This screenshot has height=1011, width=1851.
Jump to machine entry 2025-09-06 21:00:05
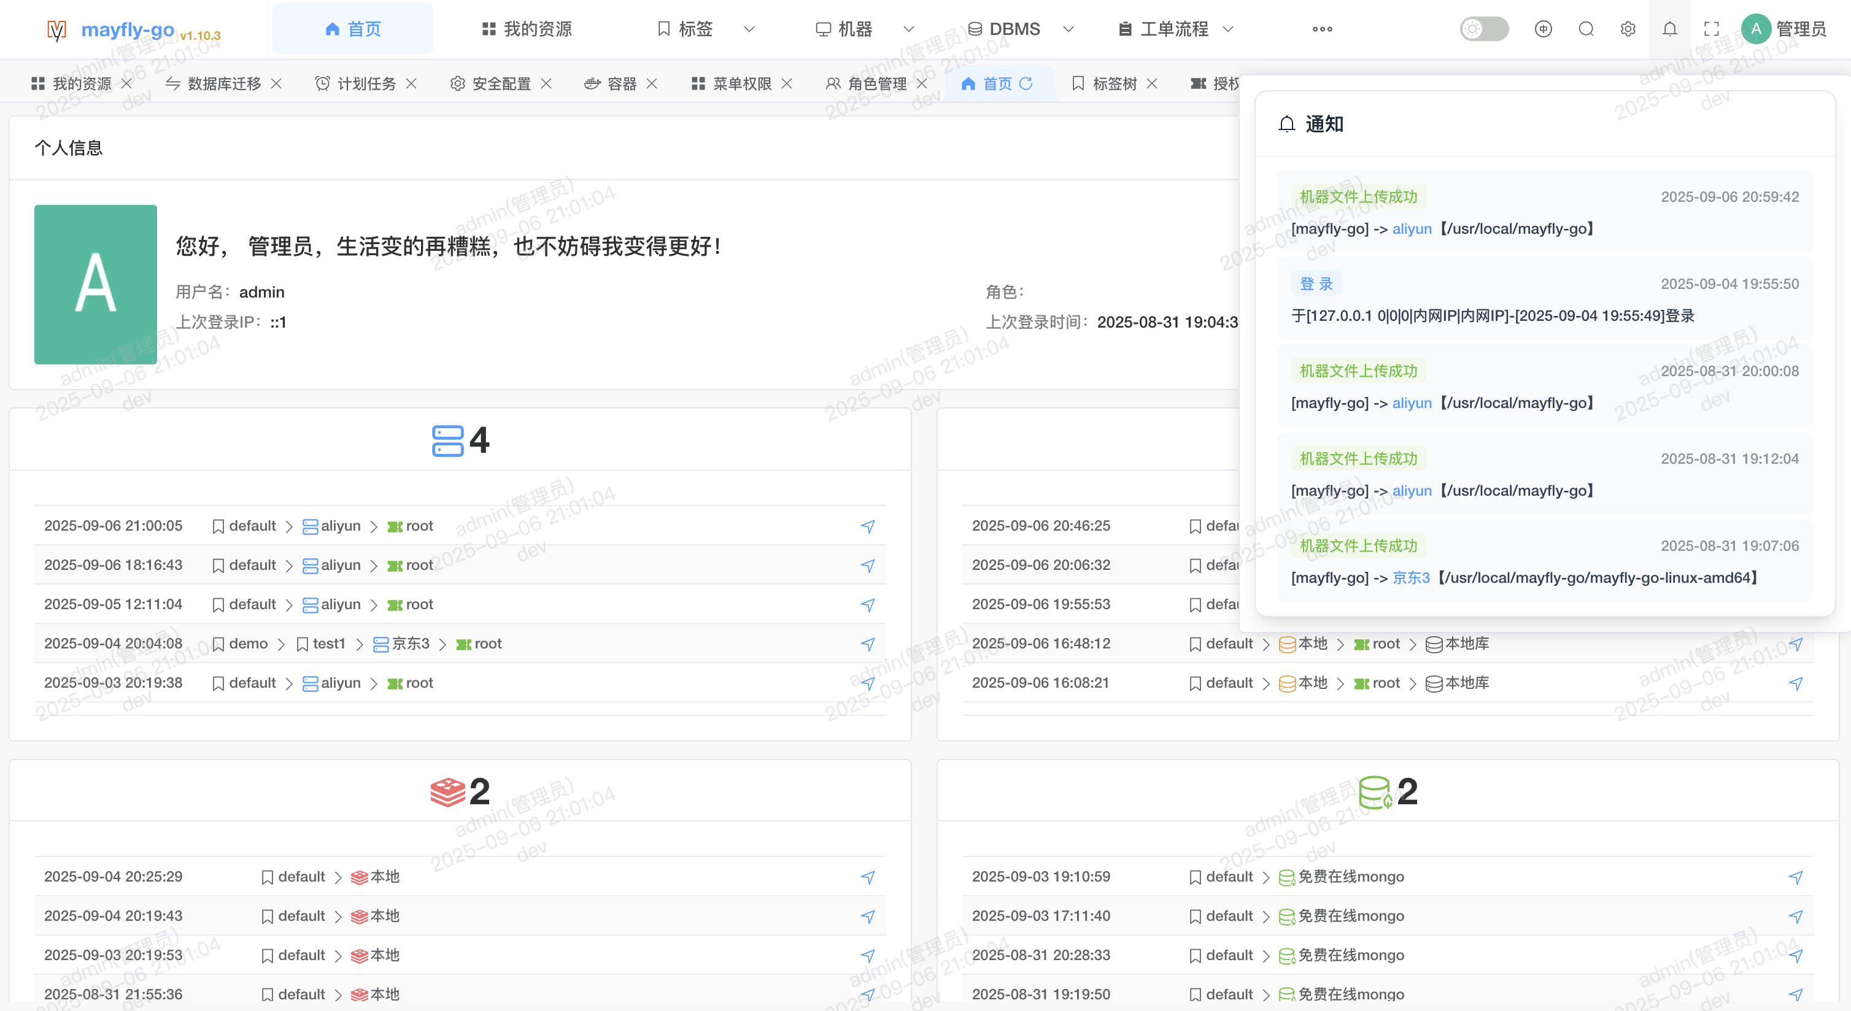867,526
